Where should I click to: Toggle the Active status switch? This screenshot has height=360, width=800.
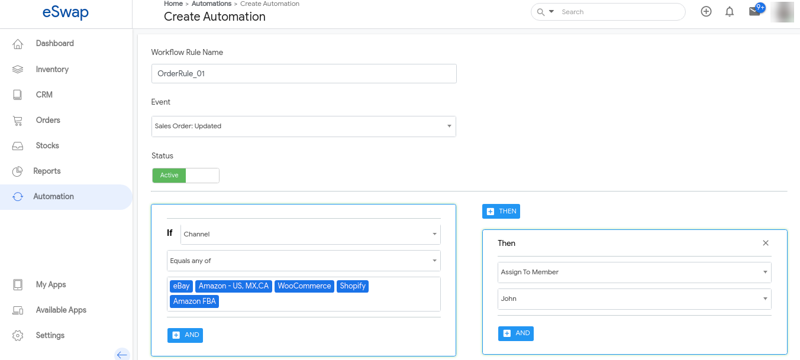pyautogui.click(x=185, y=176)
